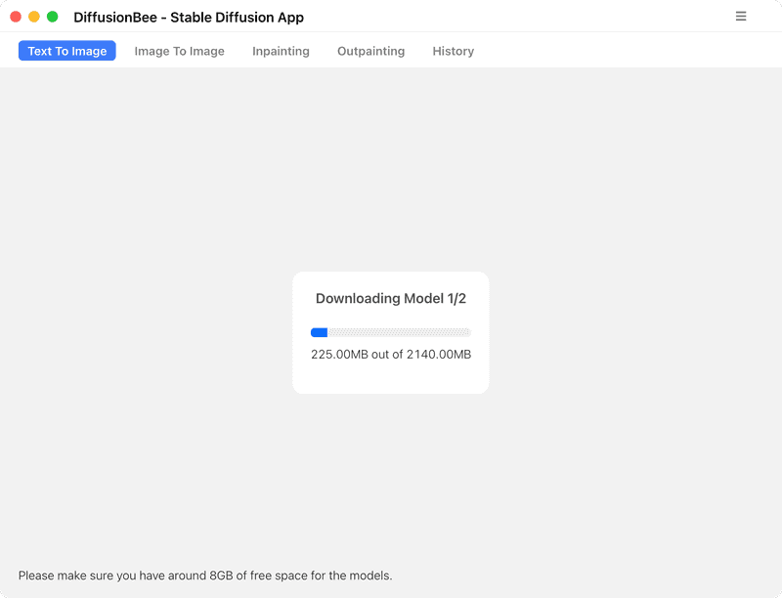
Task: Close the DiffusionBee window
Action: coord(16,17)
